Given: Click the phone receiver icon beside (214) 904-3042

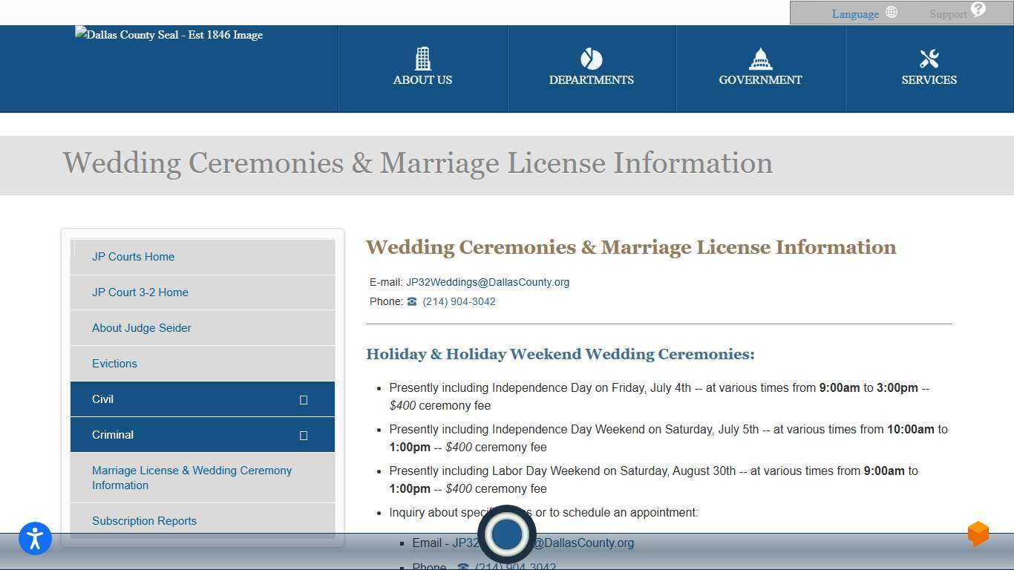Looking at the screenshot, I should 412,301.
